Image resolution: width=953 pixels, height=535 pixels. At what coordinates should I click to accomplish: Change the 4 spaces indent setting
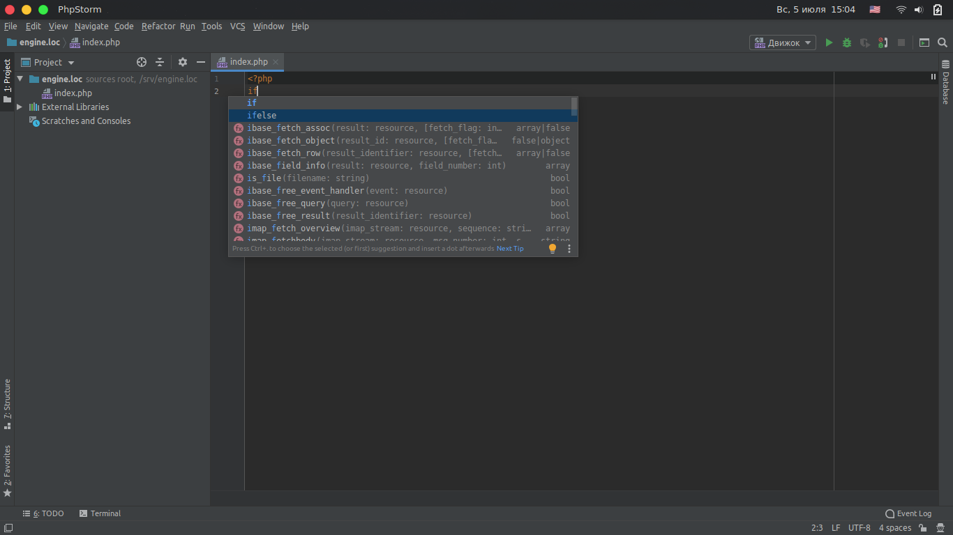pyautogui.click(x=894, y=528)
